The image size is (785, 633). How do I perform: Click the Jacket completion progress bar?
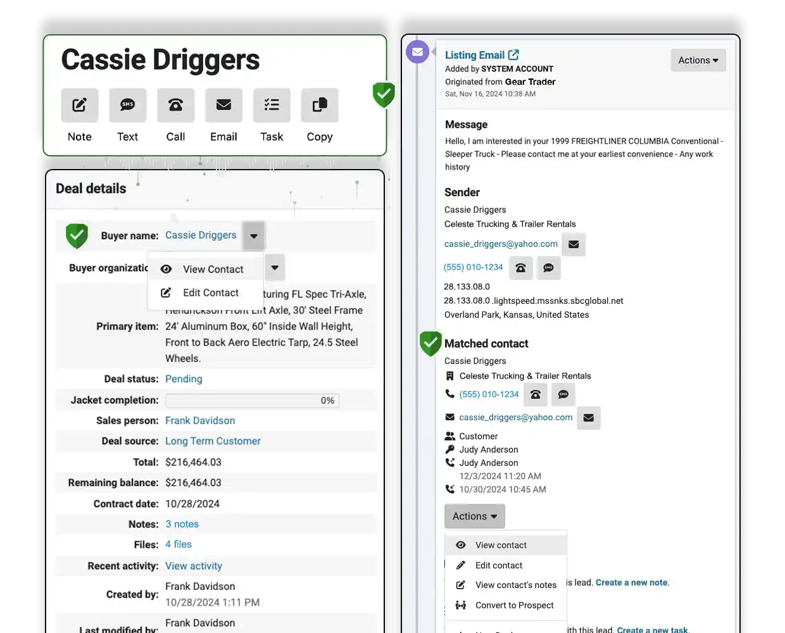[x=252, y=401]
